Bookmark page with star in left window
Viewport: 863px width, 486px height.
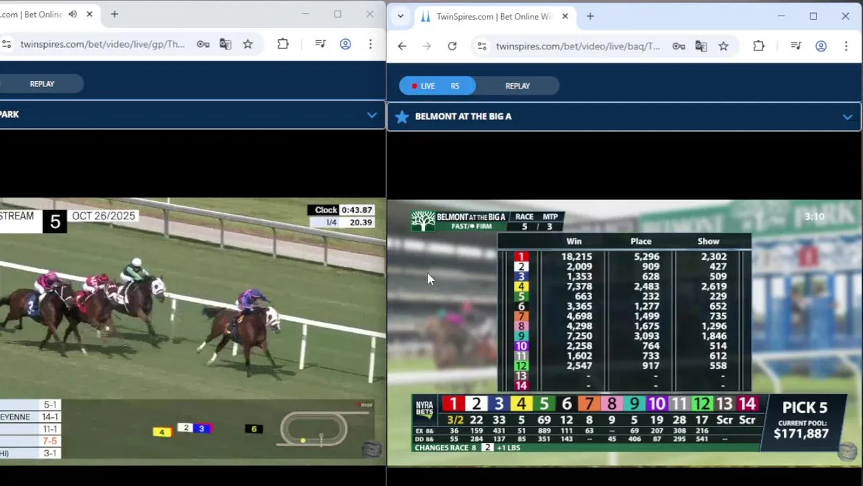pyautogui.click(x=248, y=44)
